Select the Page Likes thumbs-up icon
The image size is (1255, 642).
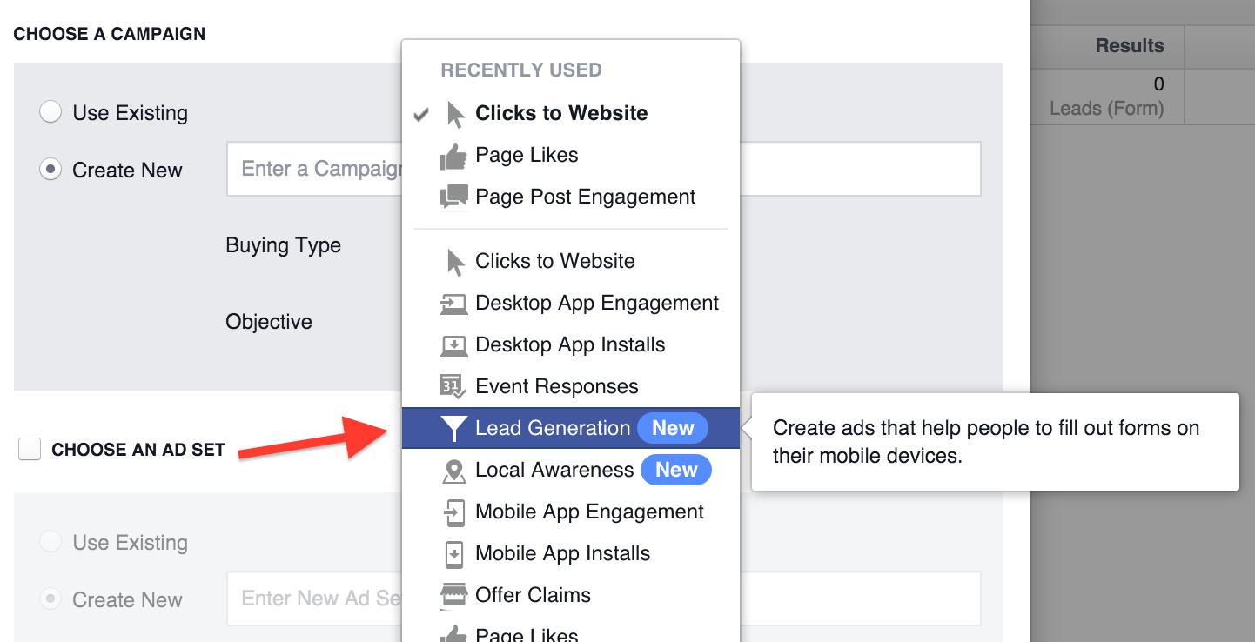(x=453, y=155)
